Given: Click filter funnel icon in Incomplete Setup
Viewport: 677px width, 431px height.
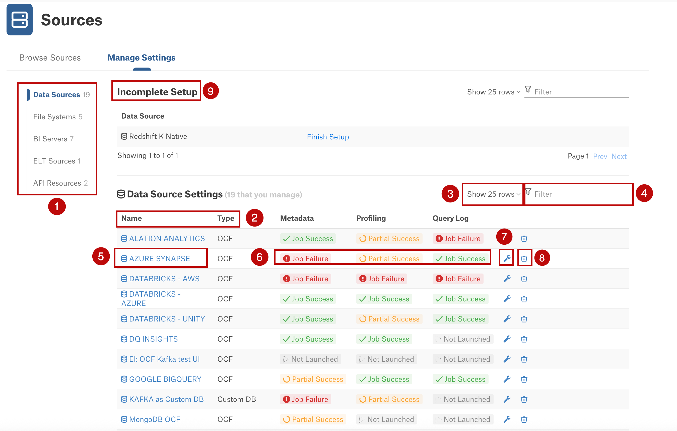Looking at the screenshot, I should point(528,89).
